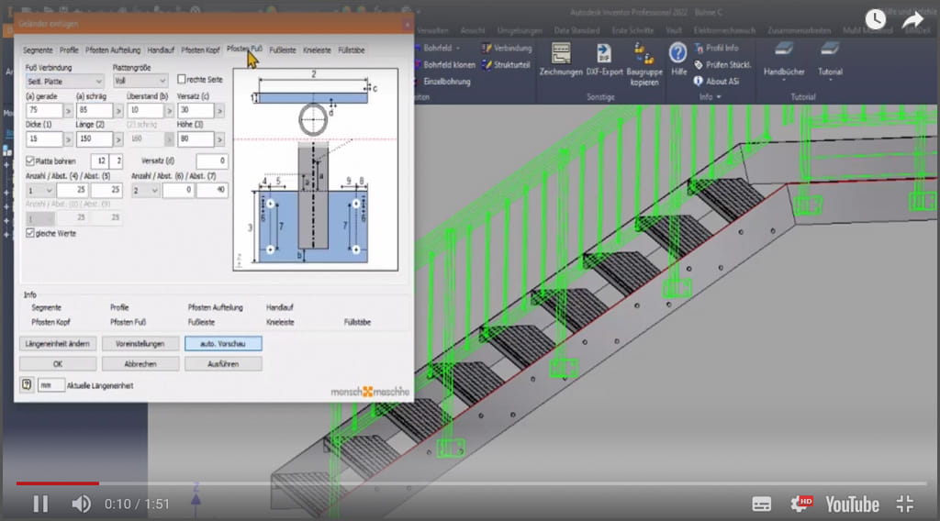
Task: Pause the video playback
Action: click(40, 504)
